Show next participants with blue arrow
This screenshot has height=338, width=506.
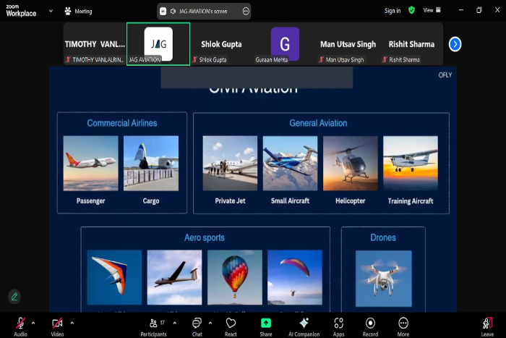pos(455,44)
